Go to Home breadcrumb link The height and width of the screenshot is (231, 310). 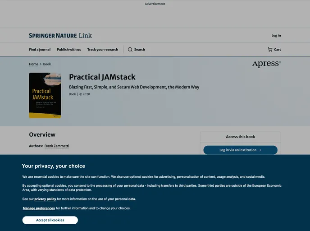coord(34,64)
